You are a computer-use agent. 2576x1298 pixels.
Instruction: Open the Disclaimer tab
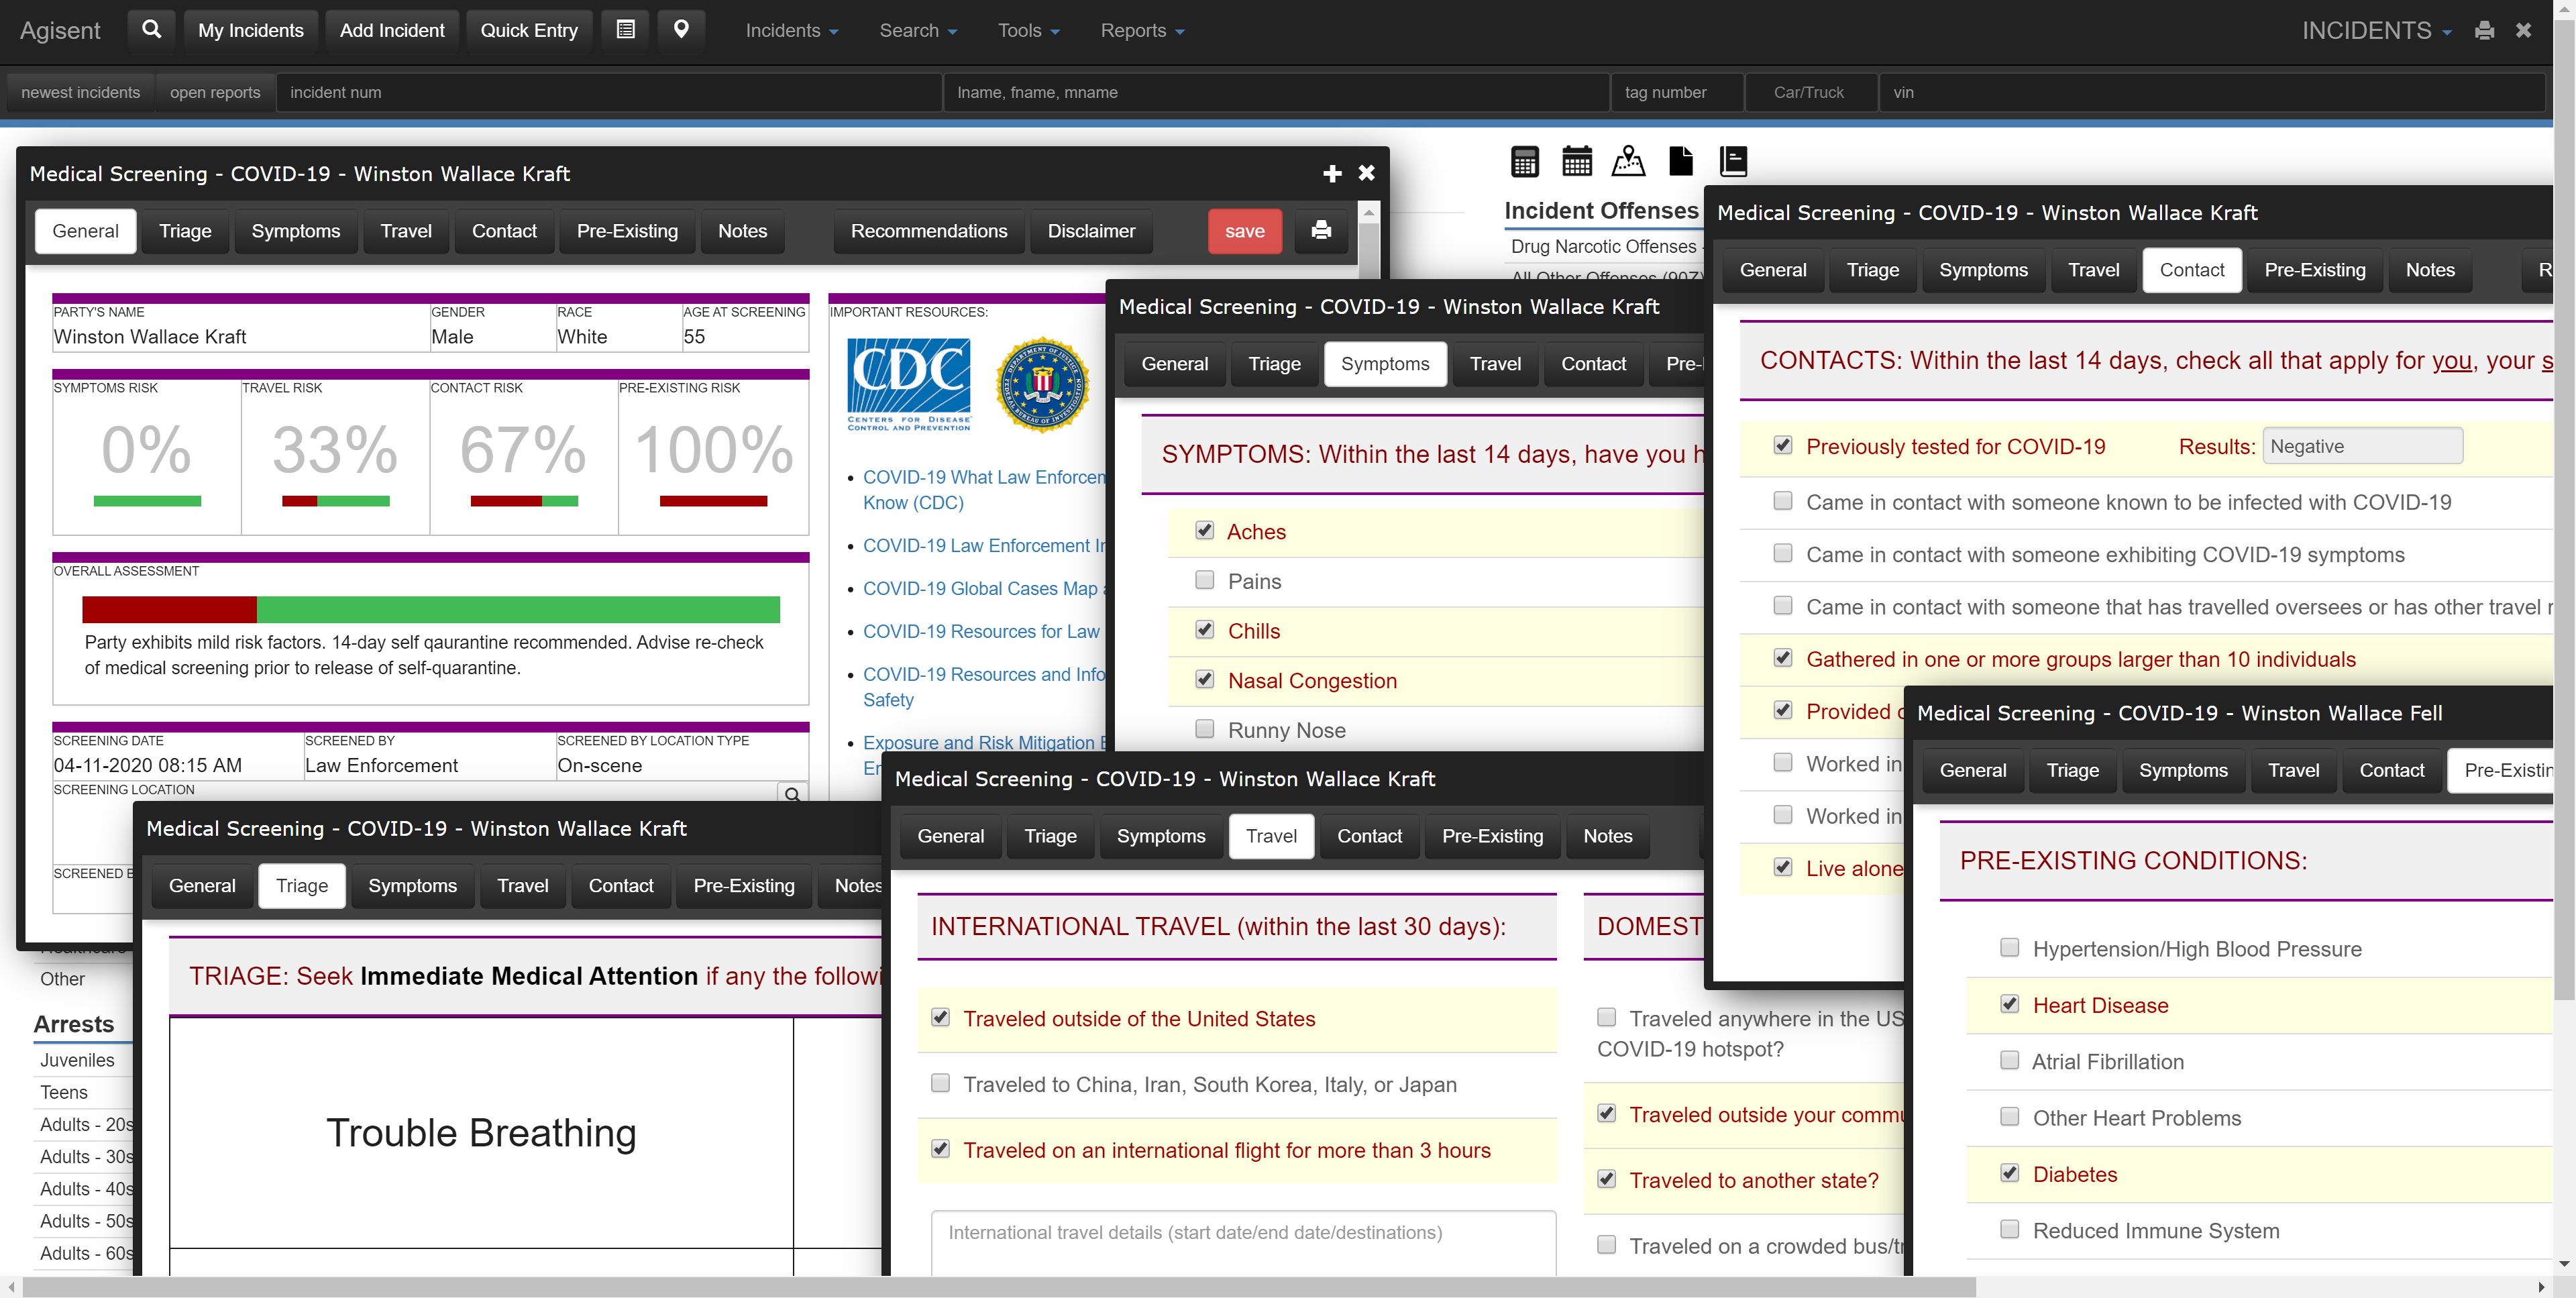pyautogui.click(x=1091, y=231)
